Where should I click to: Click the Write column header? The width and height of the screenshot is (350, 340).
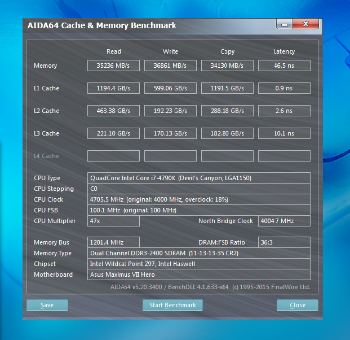coord(170,51)
